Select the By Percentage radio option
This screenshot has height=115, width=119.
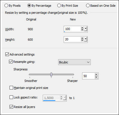click(29, 6)
